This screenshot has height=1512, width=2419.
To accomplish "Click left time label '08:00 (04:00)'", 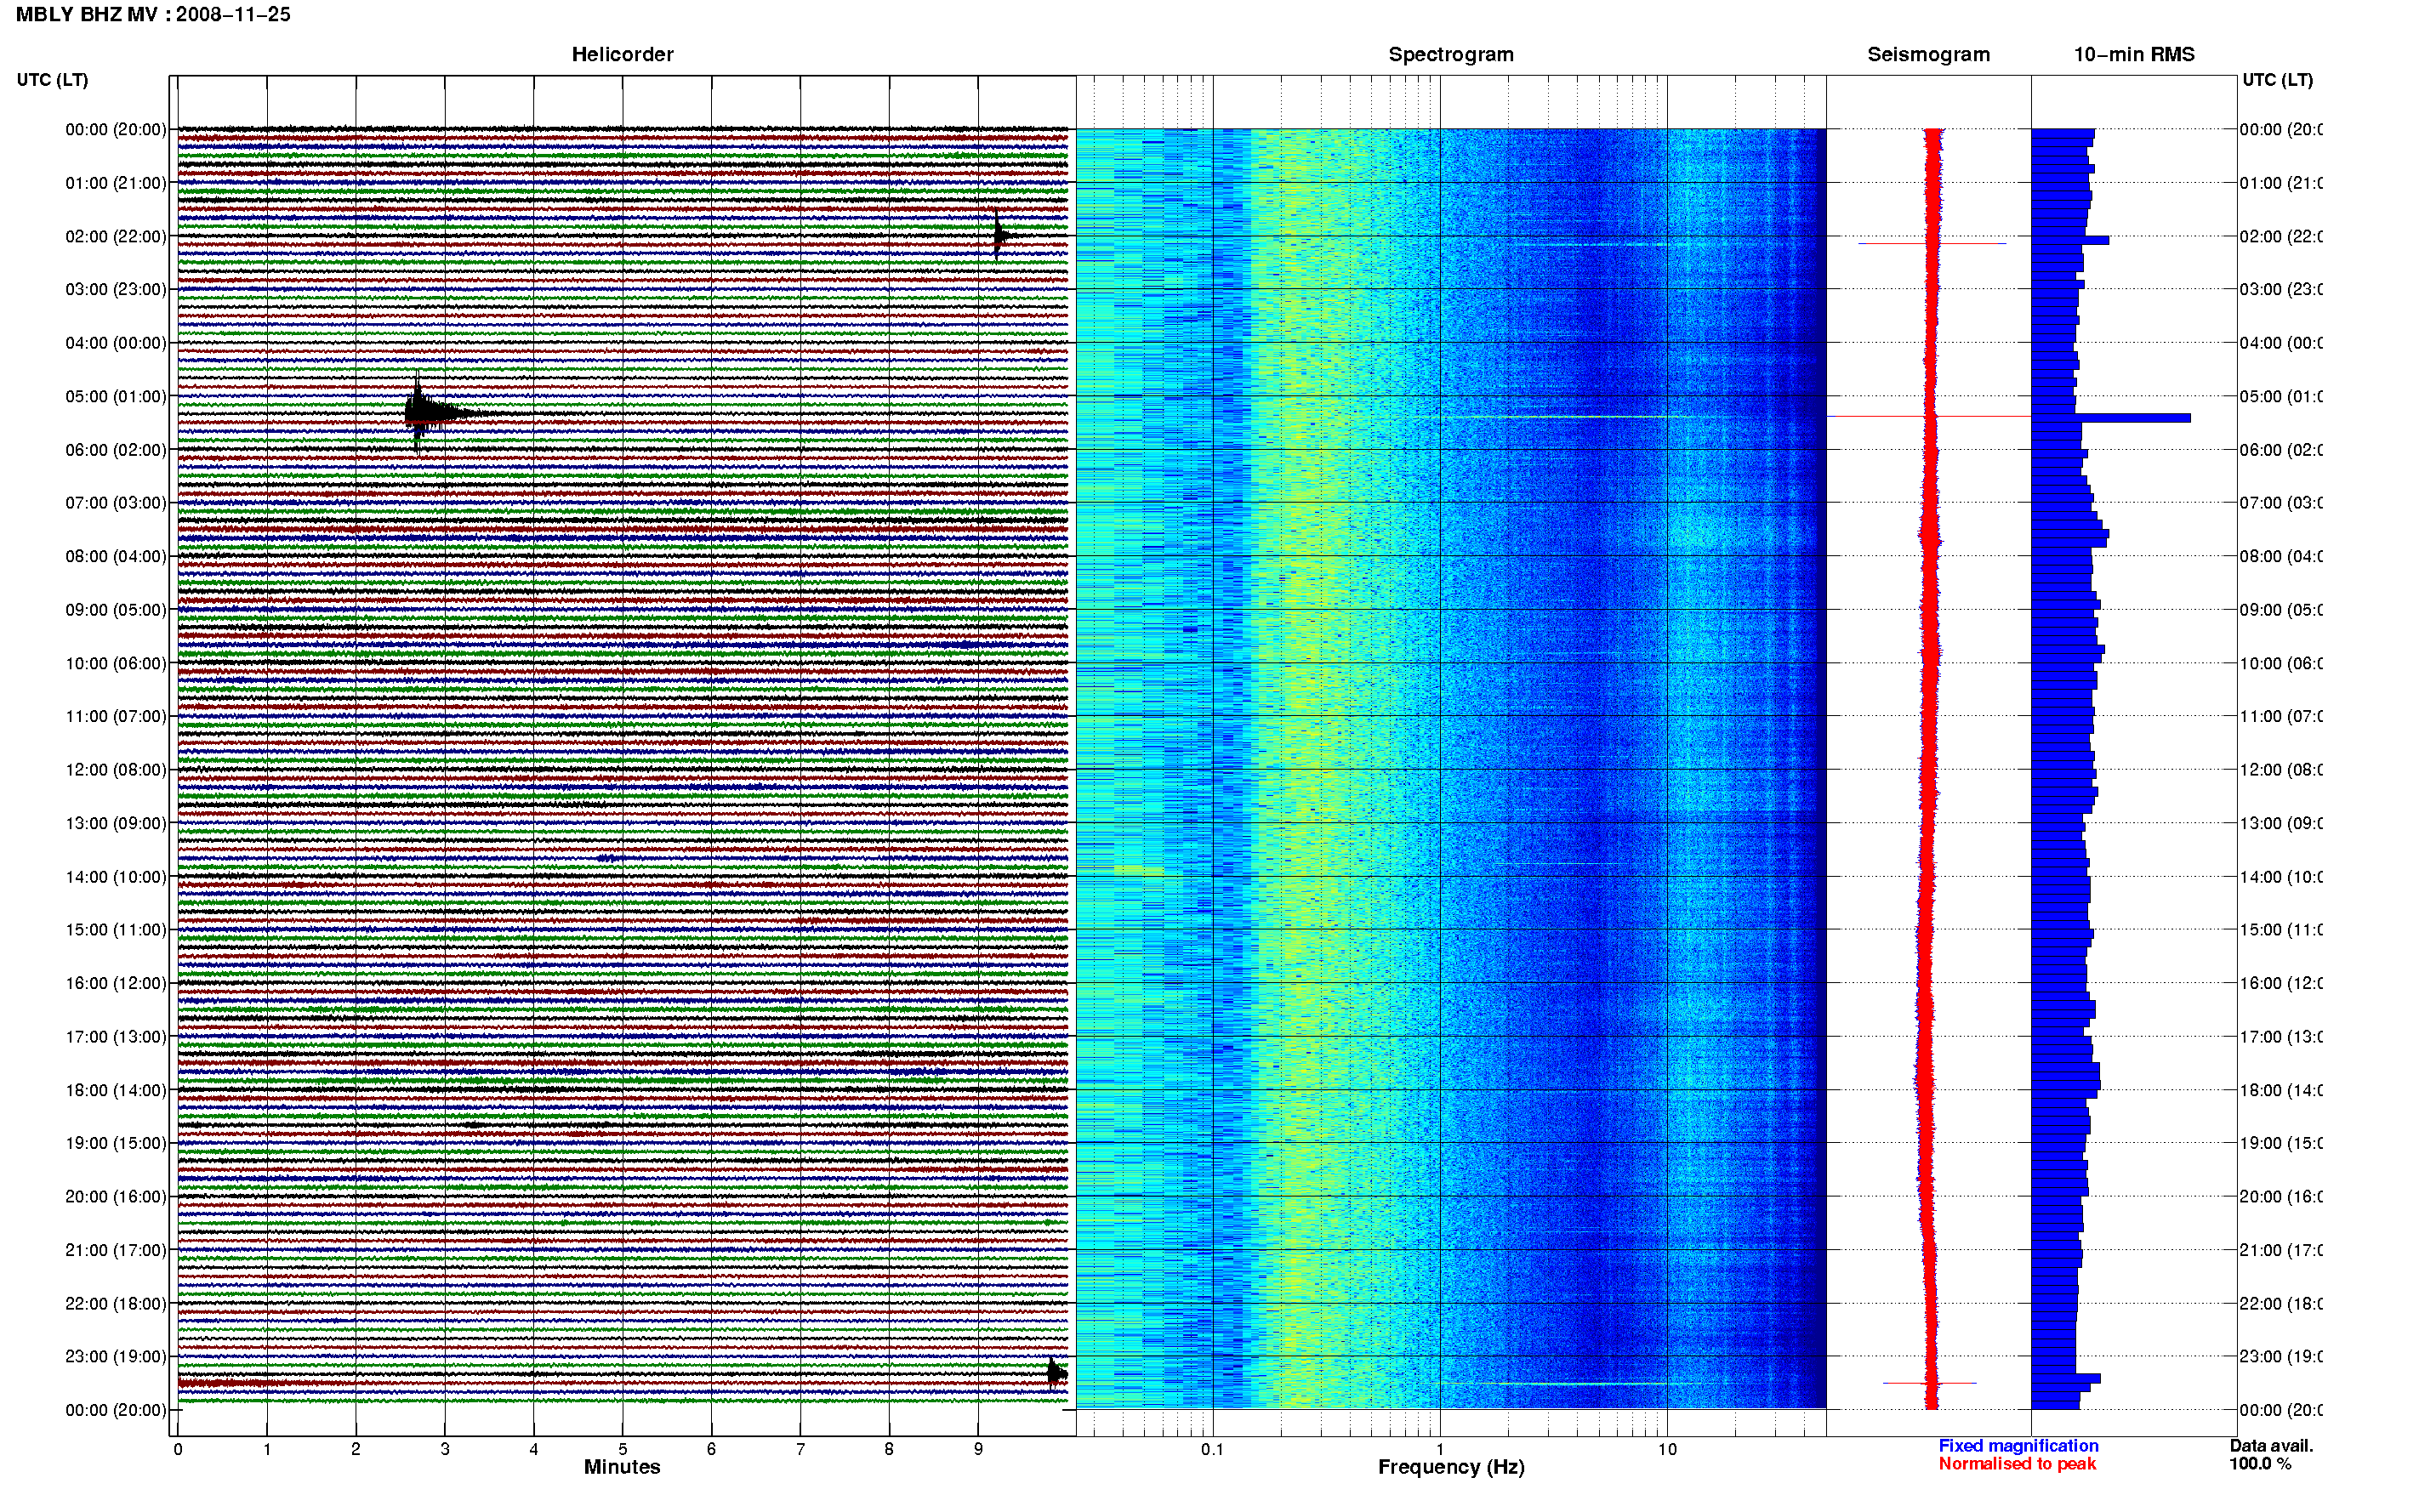I will 116,556.
